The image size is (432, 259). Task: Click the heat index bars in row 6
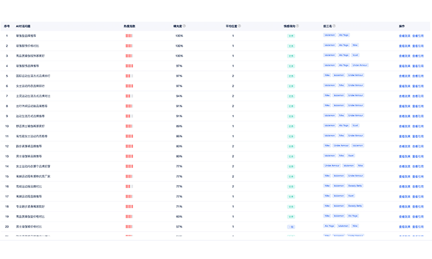[x=129, y=86]
